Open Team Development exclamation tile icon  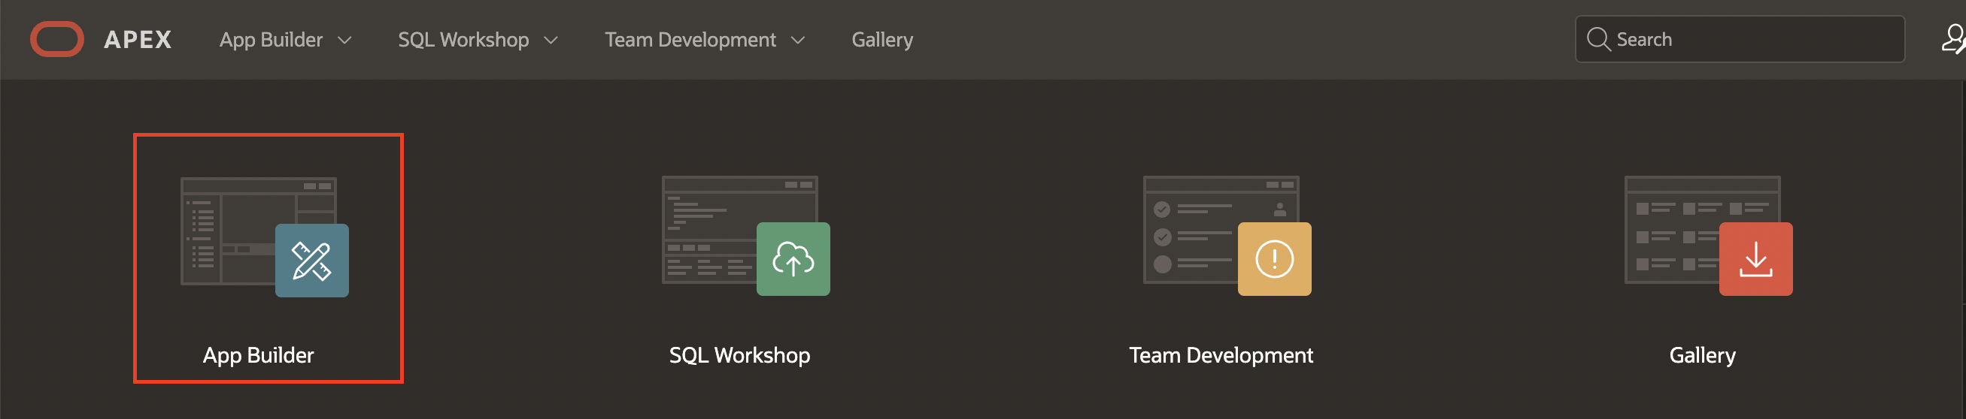click(x=1275, y=259)
